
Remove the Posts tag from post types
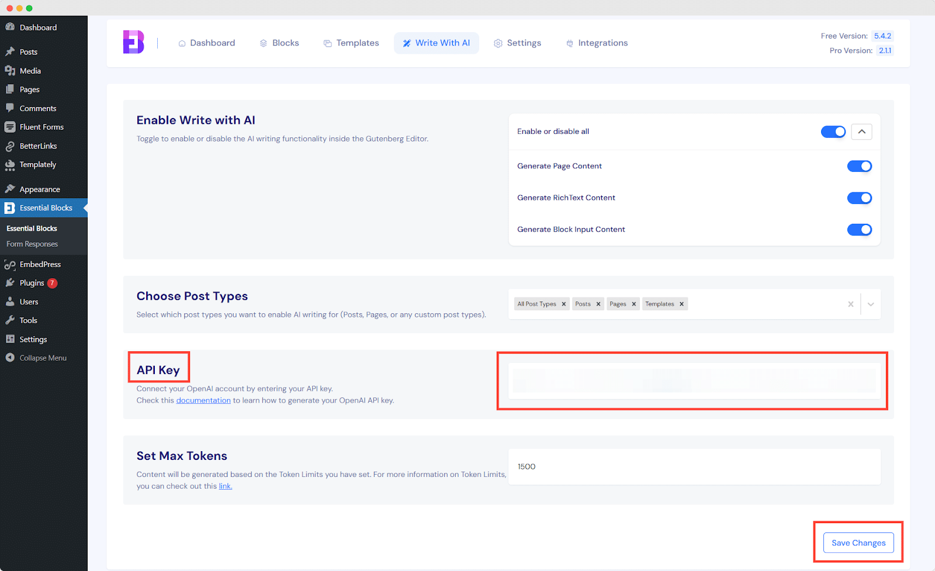click(598, 304)
